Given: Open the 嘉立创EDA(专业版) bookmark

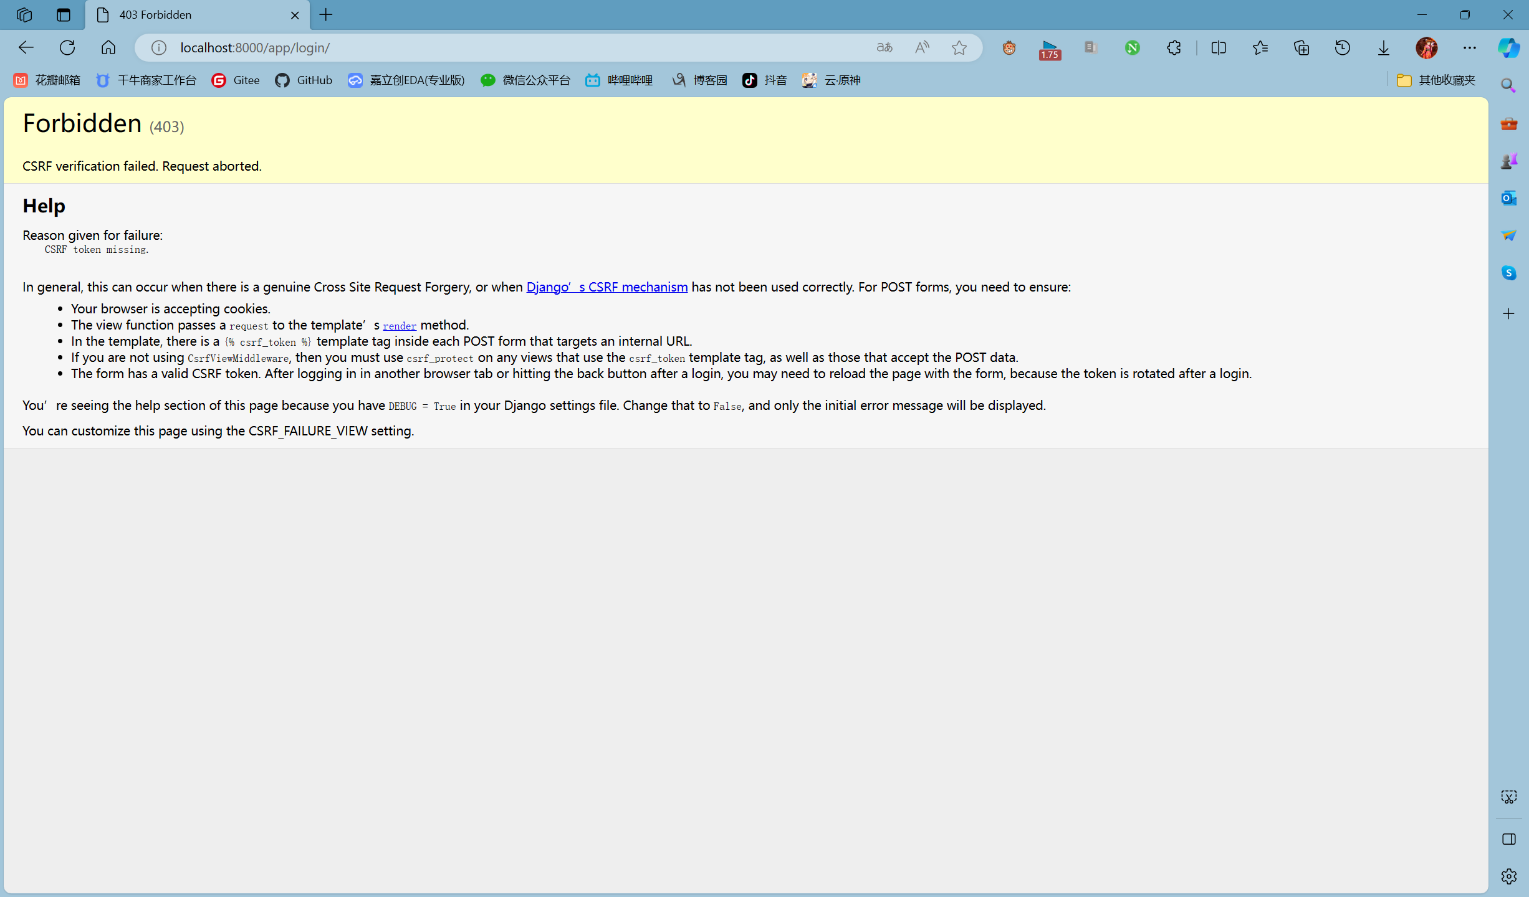Looking at the screenshot, I should (406, 80).
